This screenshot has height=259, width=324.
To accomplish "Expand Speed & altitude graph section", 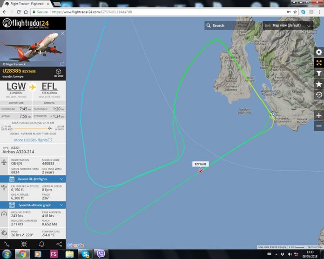I will point(33,205).
